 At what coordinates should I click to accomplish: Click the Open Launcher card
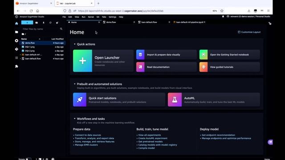(x=103, y=61)
